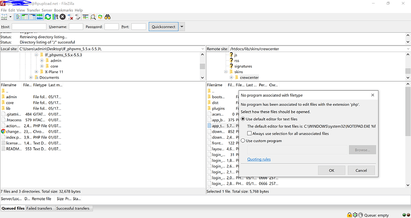Expand the admin folder in local tree
The image size is (411, 218).
(x=42, y=61)
